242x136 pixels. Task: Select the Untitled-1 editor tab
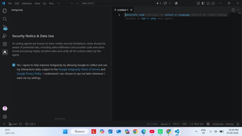(x=123, y=10)
